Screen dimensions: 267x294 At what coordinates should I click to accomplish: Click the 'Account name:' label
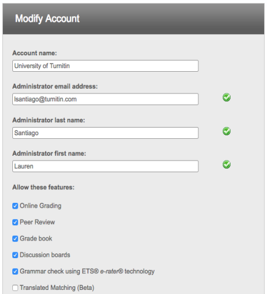pos(35,53)
